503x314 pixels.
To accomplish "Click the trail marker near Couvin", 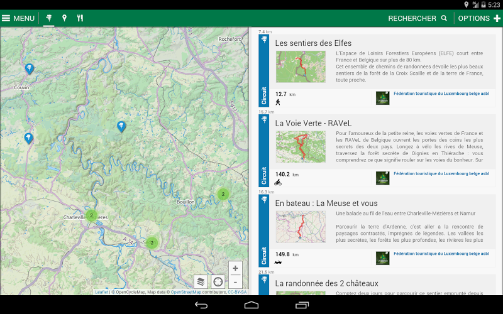I will pyautogui.click(x=30, y=69).
